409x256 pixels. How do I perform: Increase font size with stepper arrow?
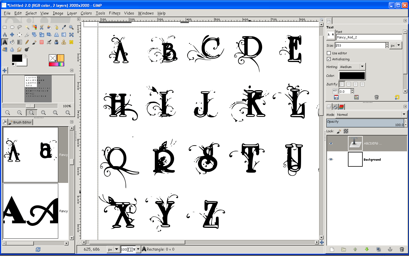[x=387, y=44]
